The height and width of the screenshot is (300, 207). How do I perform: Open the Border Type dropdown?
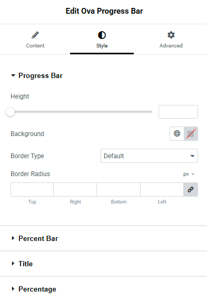149,156
